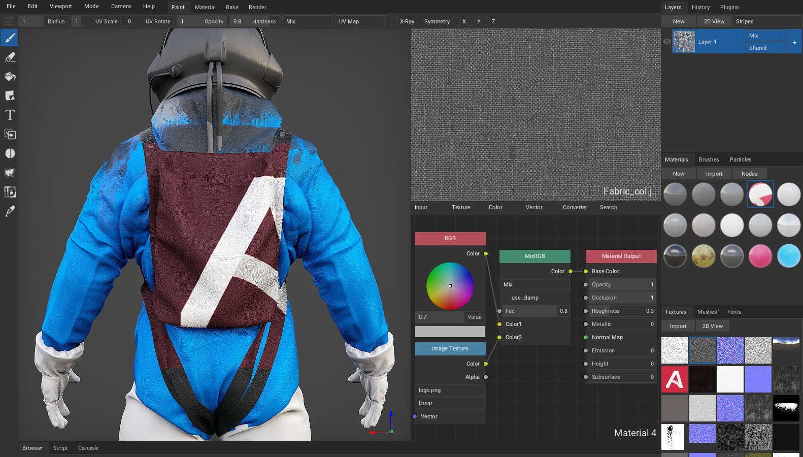This screenshot has height=457, width=803.
Task: Select the Decal tool
Action: (10, 96)
